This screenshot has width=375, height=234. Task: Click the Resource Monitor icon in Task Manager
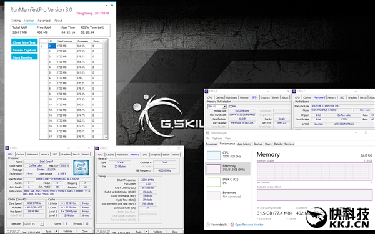click(232, 225)
